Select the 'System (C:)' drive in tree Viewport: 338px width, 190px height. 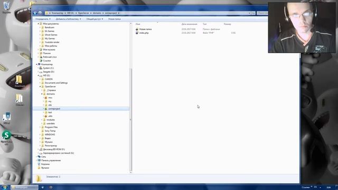point(48,68)
